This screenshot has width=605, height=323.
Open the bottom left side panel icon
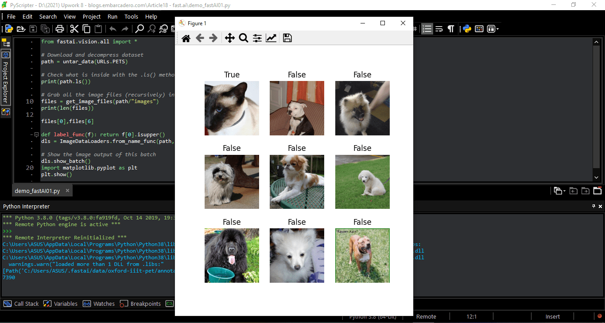pos(6,112)
